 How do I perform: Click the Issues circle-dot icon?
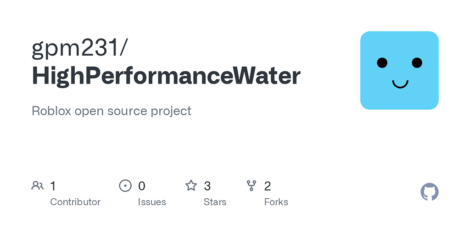point(125,185)
